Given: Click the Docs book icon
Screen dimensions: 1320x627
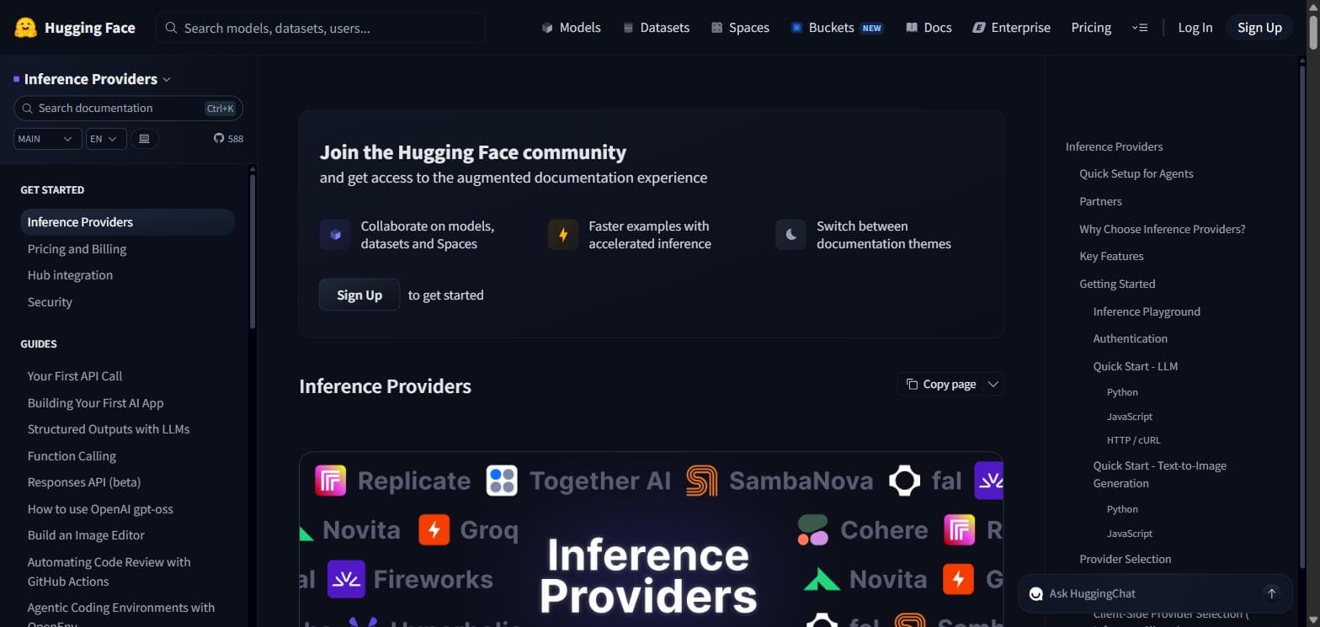Looking at the screenshot, I should 912,28.
